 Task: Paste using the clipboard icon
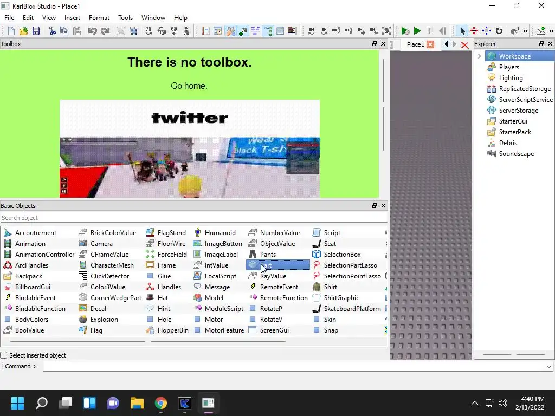pyautogui.click(x=77, y=31)
